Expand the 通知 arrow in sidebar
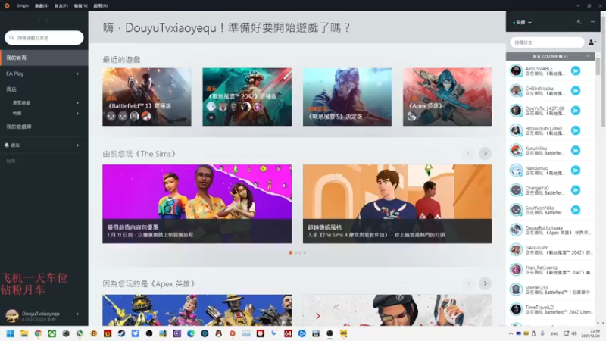The width and height of the screenshot is (606, 341). tap(77, 145)
